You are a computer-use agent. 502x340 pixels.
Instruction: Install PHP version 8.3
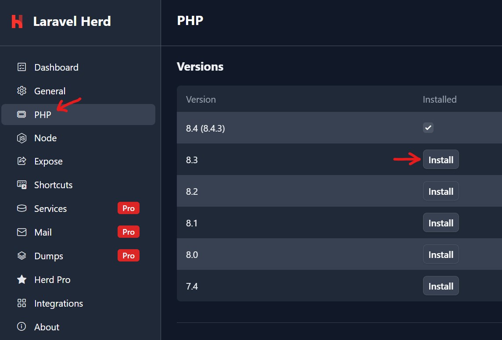(x=441, y=159)
